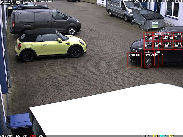
Task: Select the detection box labeled 46
Action: tap(158, 59)
